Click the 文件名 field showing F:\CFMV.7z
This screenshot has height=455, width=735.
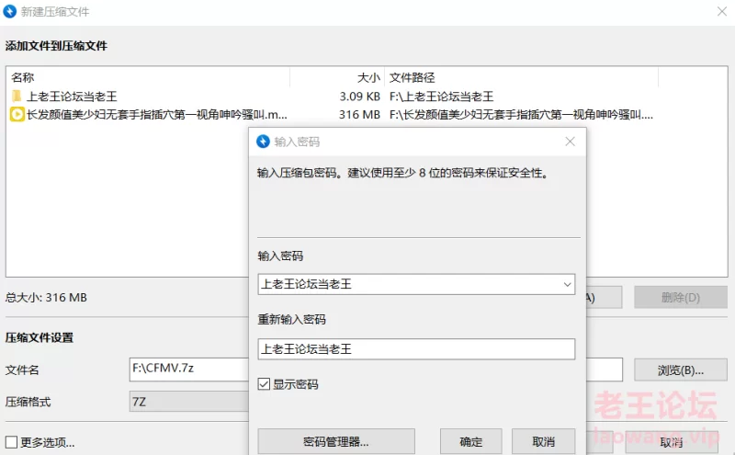[x=188, y=370]
